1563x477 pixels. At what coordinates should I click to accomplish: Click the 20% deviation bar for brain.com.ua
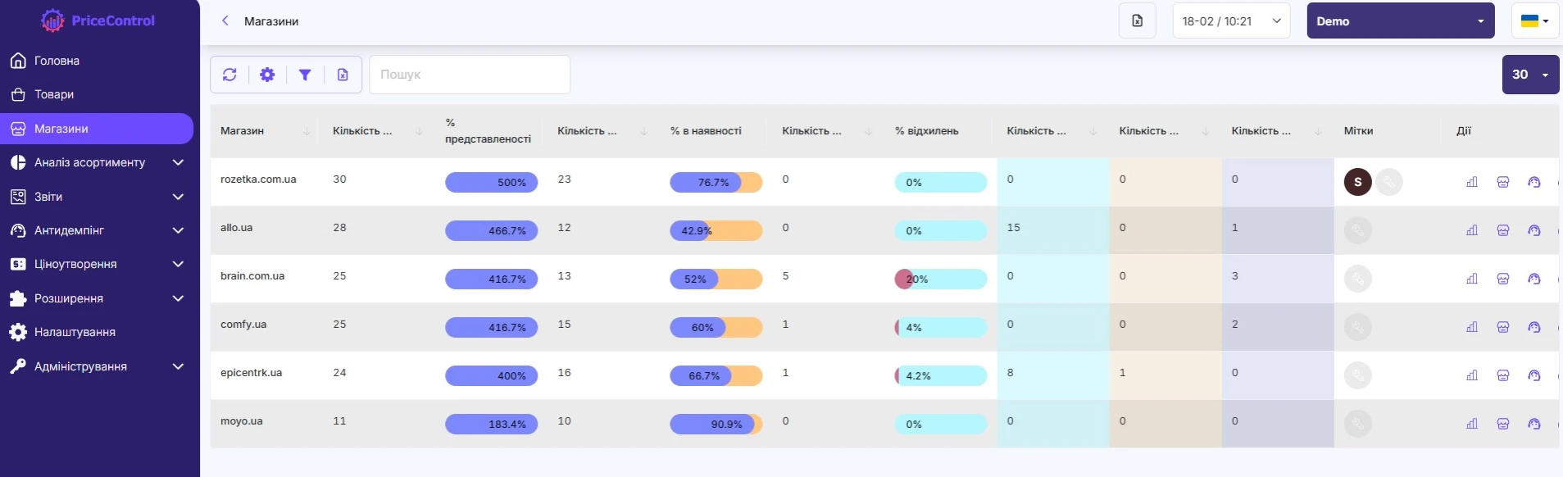[x=940, y=279]
